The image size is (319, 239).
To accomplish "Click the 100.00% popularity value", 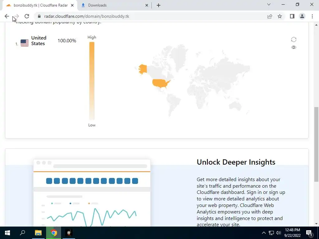I will pos(67,41).
